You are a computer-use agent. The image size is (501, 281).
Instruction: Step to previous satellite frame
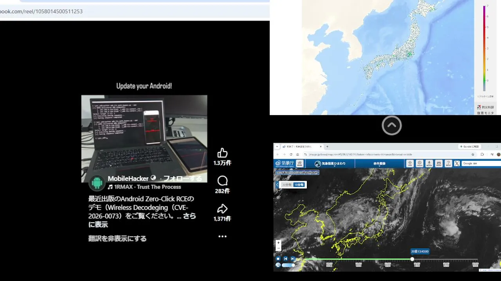pyautogui.click(x=286, y=259)
